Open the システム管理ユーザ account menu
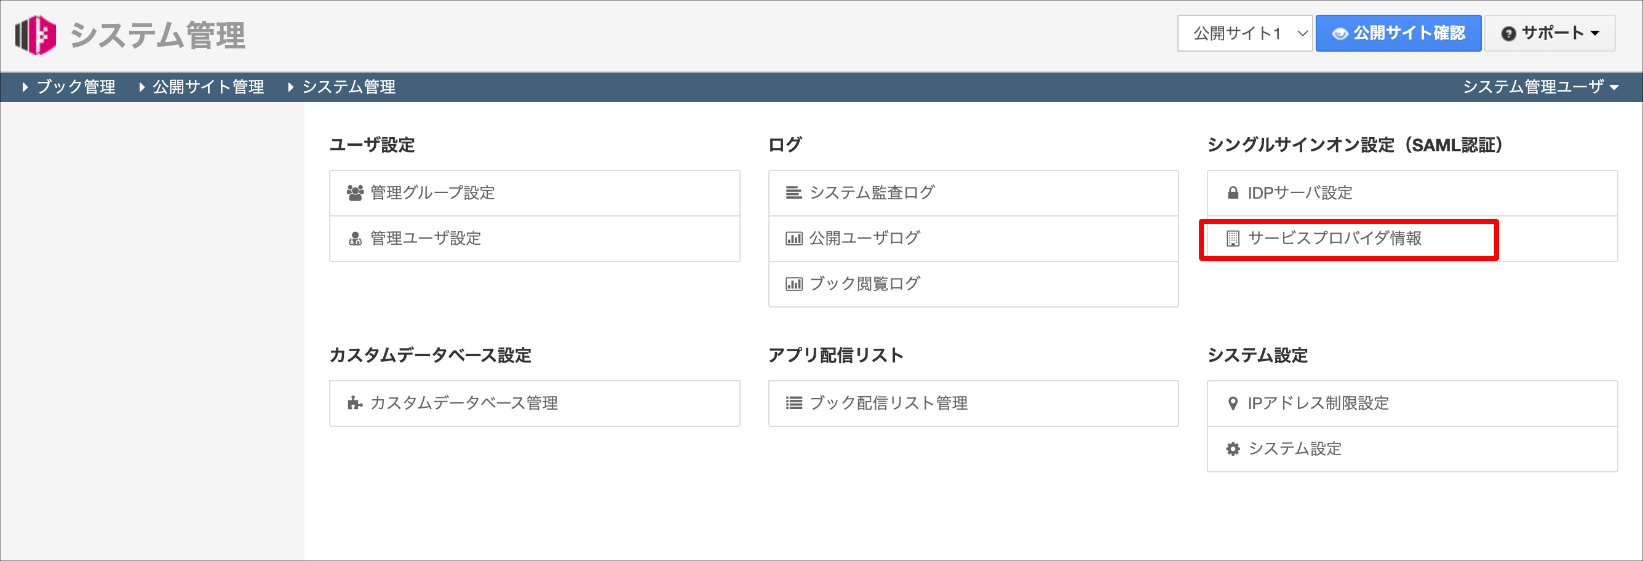Image resolution: width=1643 pixels, height=561 pixels. (x=1540, y=87)
